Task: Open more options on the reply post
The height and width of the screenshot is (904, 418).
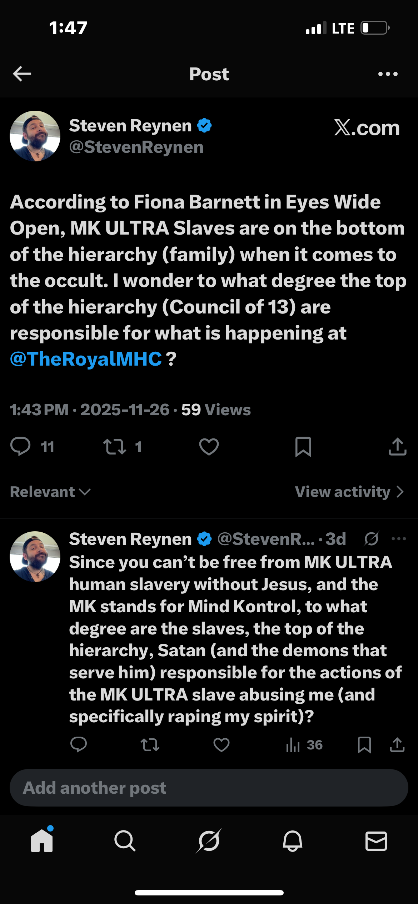Action: coord(399,539)
